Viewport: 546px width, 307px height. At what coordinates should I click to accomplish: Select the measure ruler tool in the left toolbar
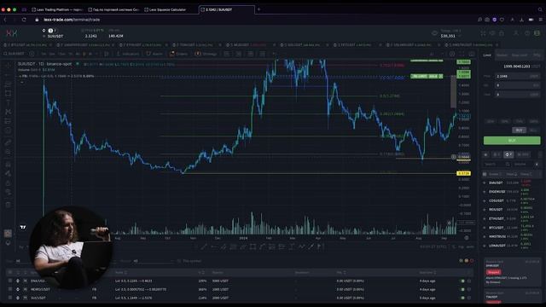pyautogui.click(x=8, y=142)
